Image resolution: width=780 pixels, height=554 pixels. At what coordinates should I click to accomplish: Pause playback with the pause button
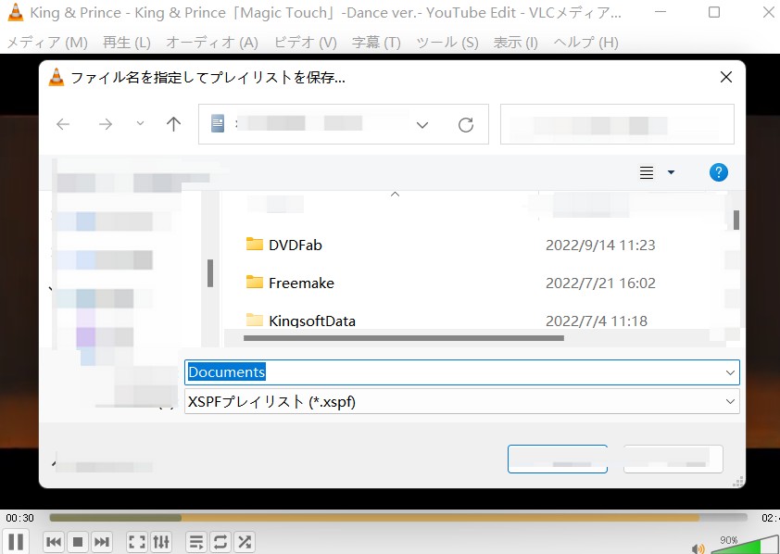pos(16,542)
